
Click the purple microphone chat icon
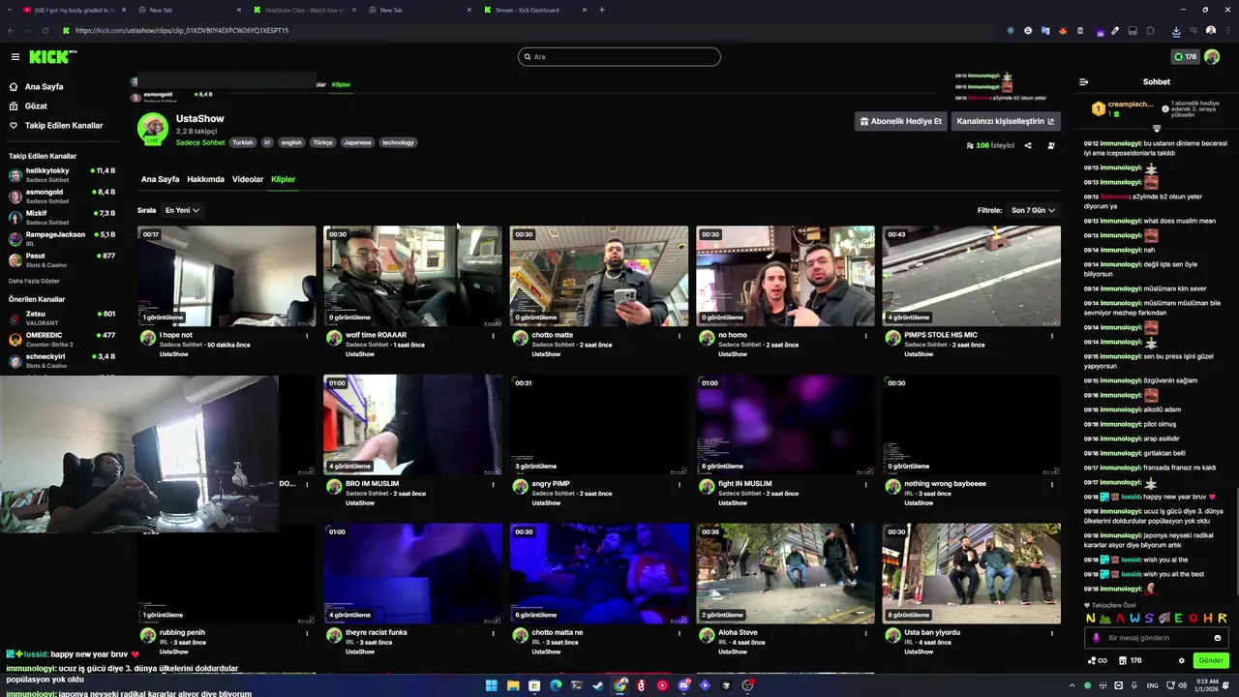tap(1097, 638)
